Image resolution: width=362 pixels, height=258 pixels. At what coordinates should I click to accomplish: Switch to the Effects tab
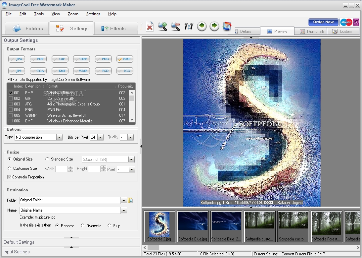[x=116, y=29]
